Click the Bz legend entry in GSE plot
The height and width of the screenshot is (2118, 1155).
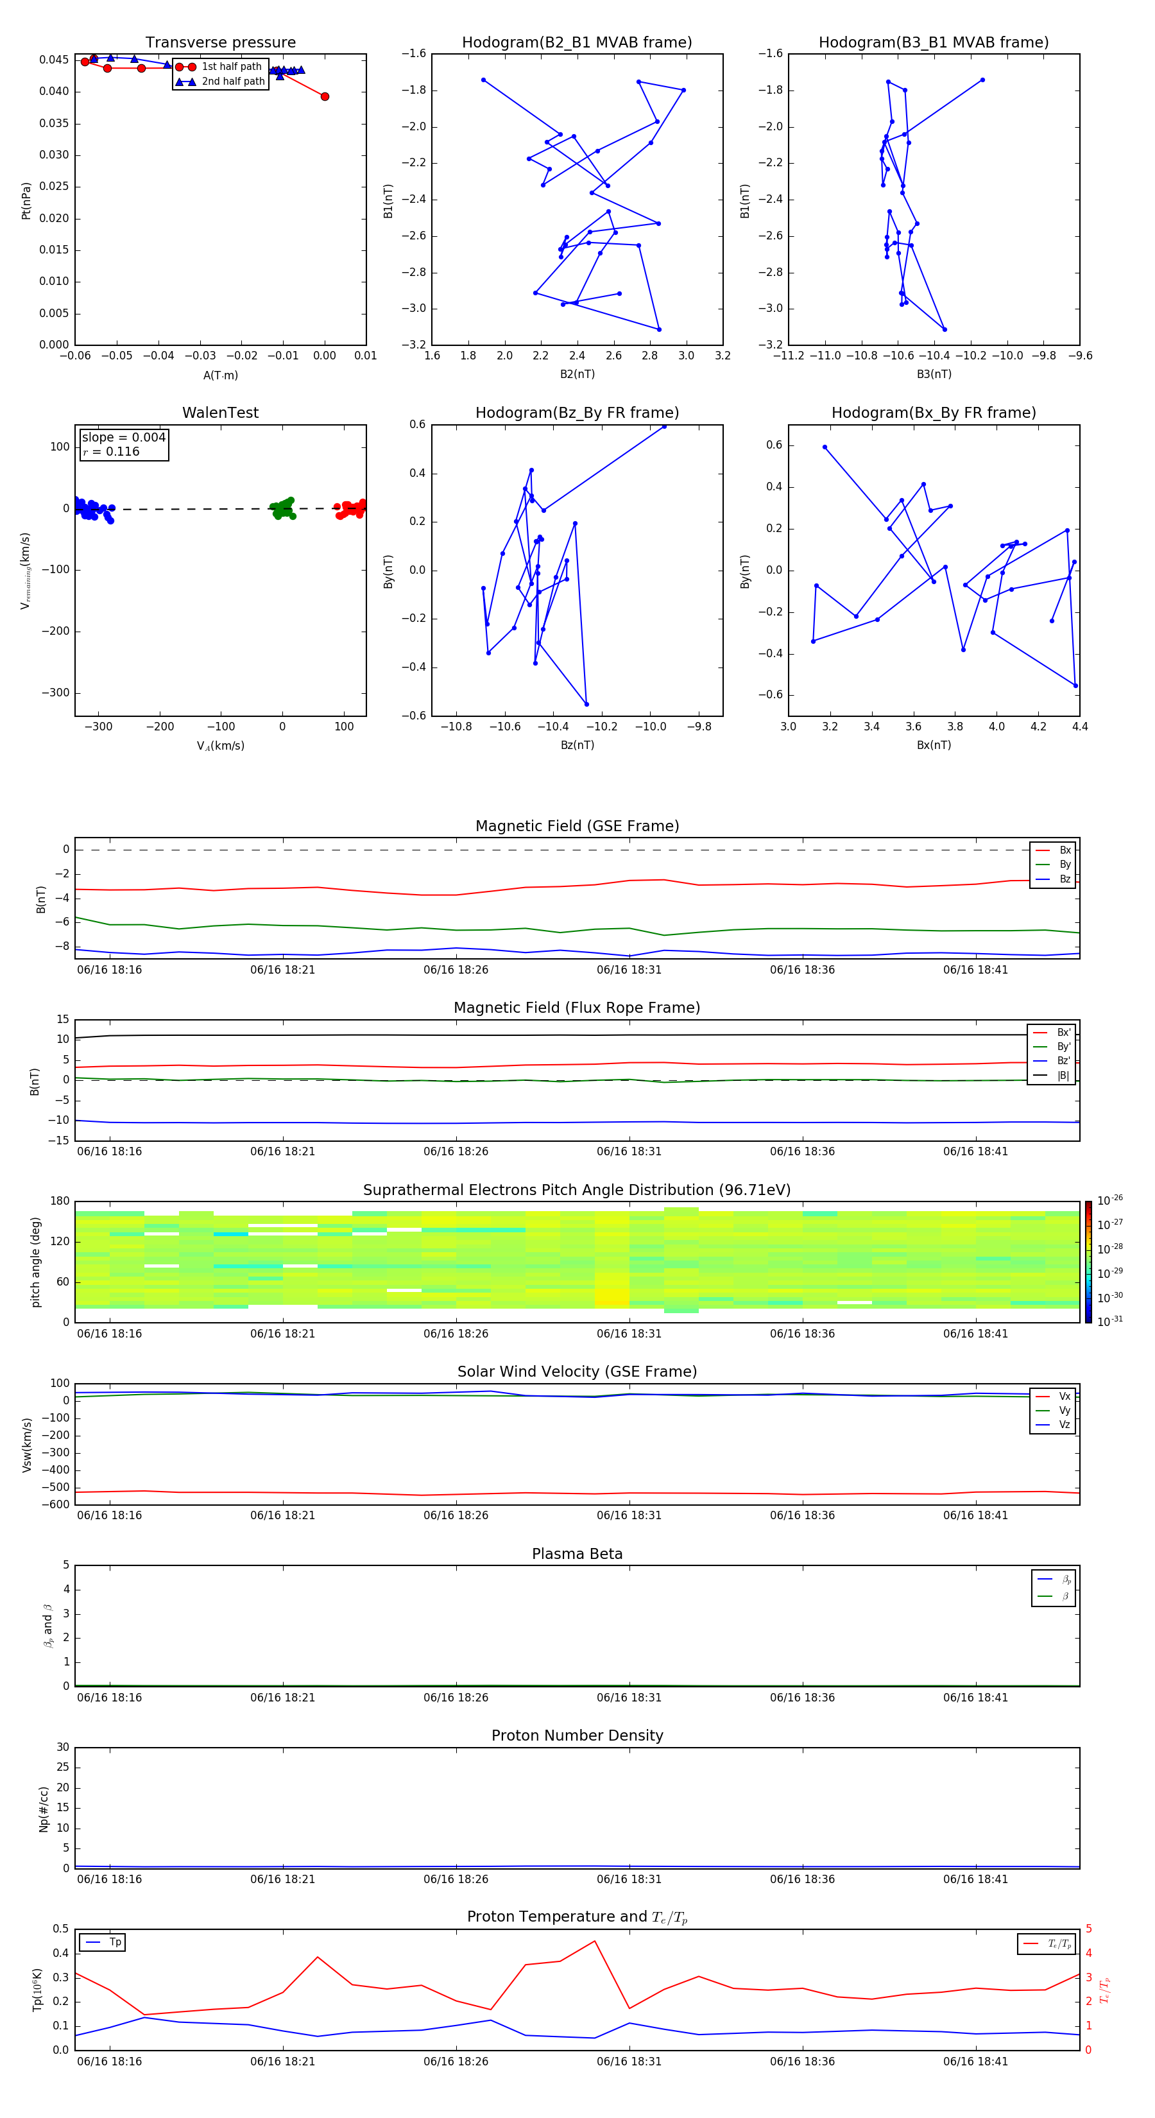click(x=1053, y=880)
